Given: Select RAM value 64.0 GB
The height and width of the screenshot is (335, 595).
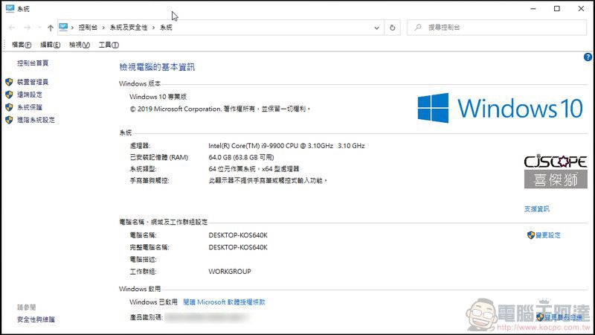Looking at the screenshot, I should [x=241, y=157].
